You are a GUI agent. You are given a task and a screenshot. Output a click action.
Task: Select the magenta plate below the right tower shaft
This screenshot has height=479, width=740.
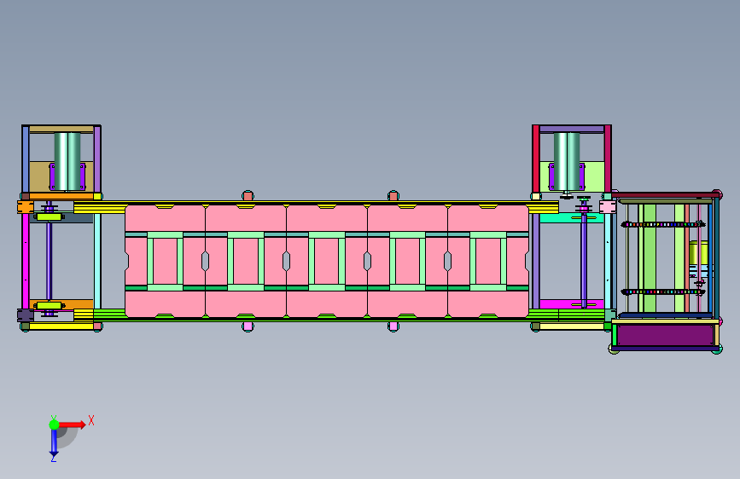tap(572, 304)
